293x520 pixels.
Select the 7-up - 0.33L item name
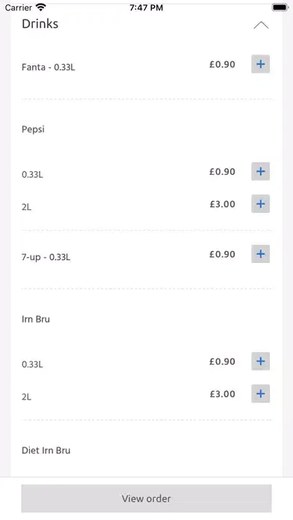click(46, 257)
